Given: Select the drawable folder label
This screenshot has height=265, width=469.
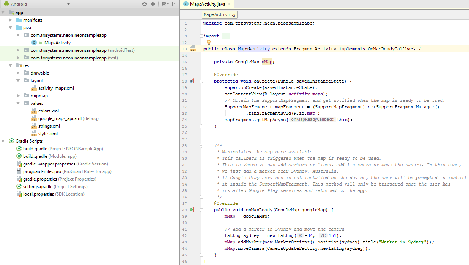Looking at the screenshot, I should pos(40,73).
